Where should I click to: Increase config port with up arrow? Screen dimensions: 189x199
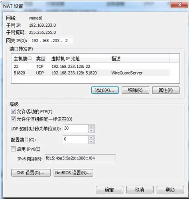91,138
